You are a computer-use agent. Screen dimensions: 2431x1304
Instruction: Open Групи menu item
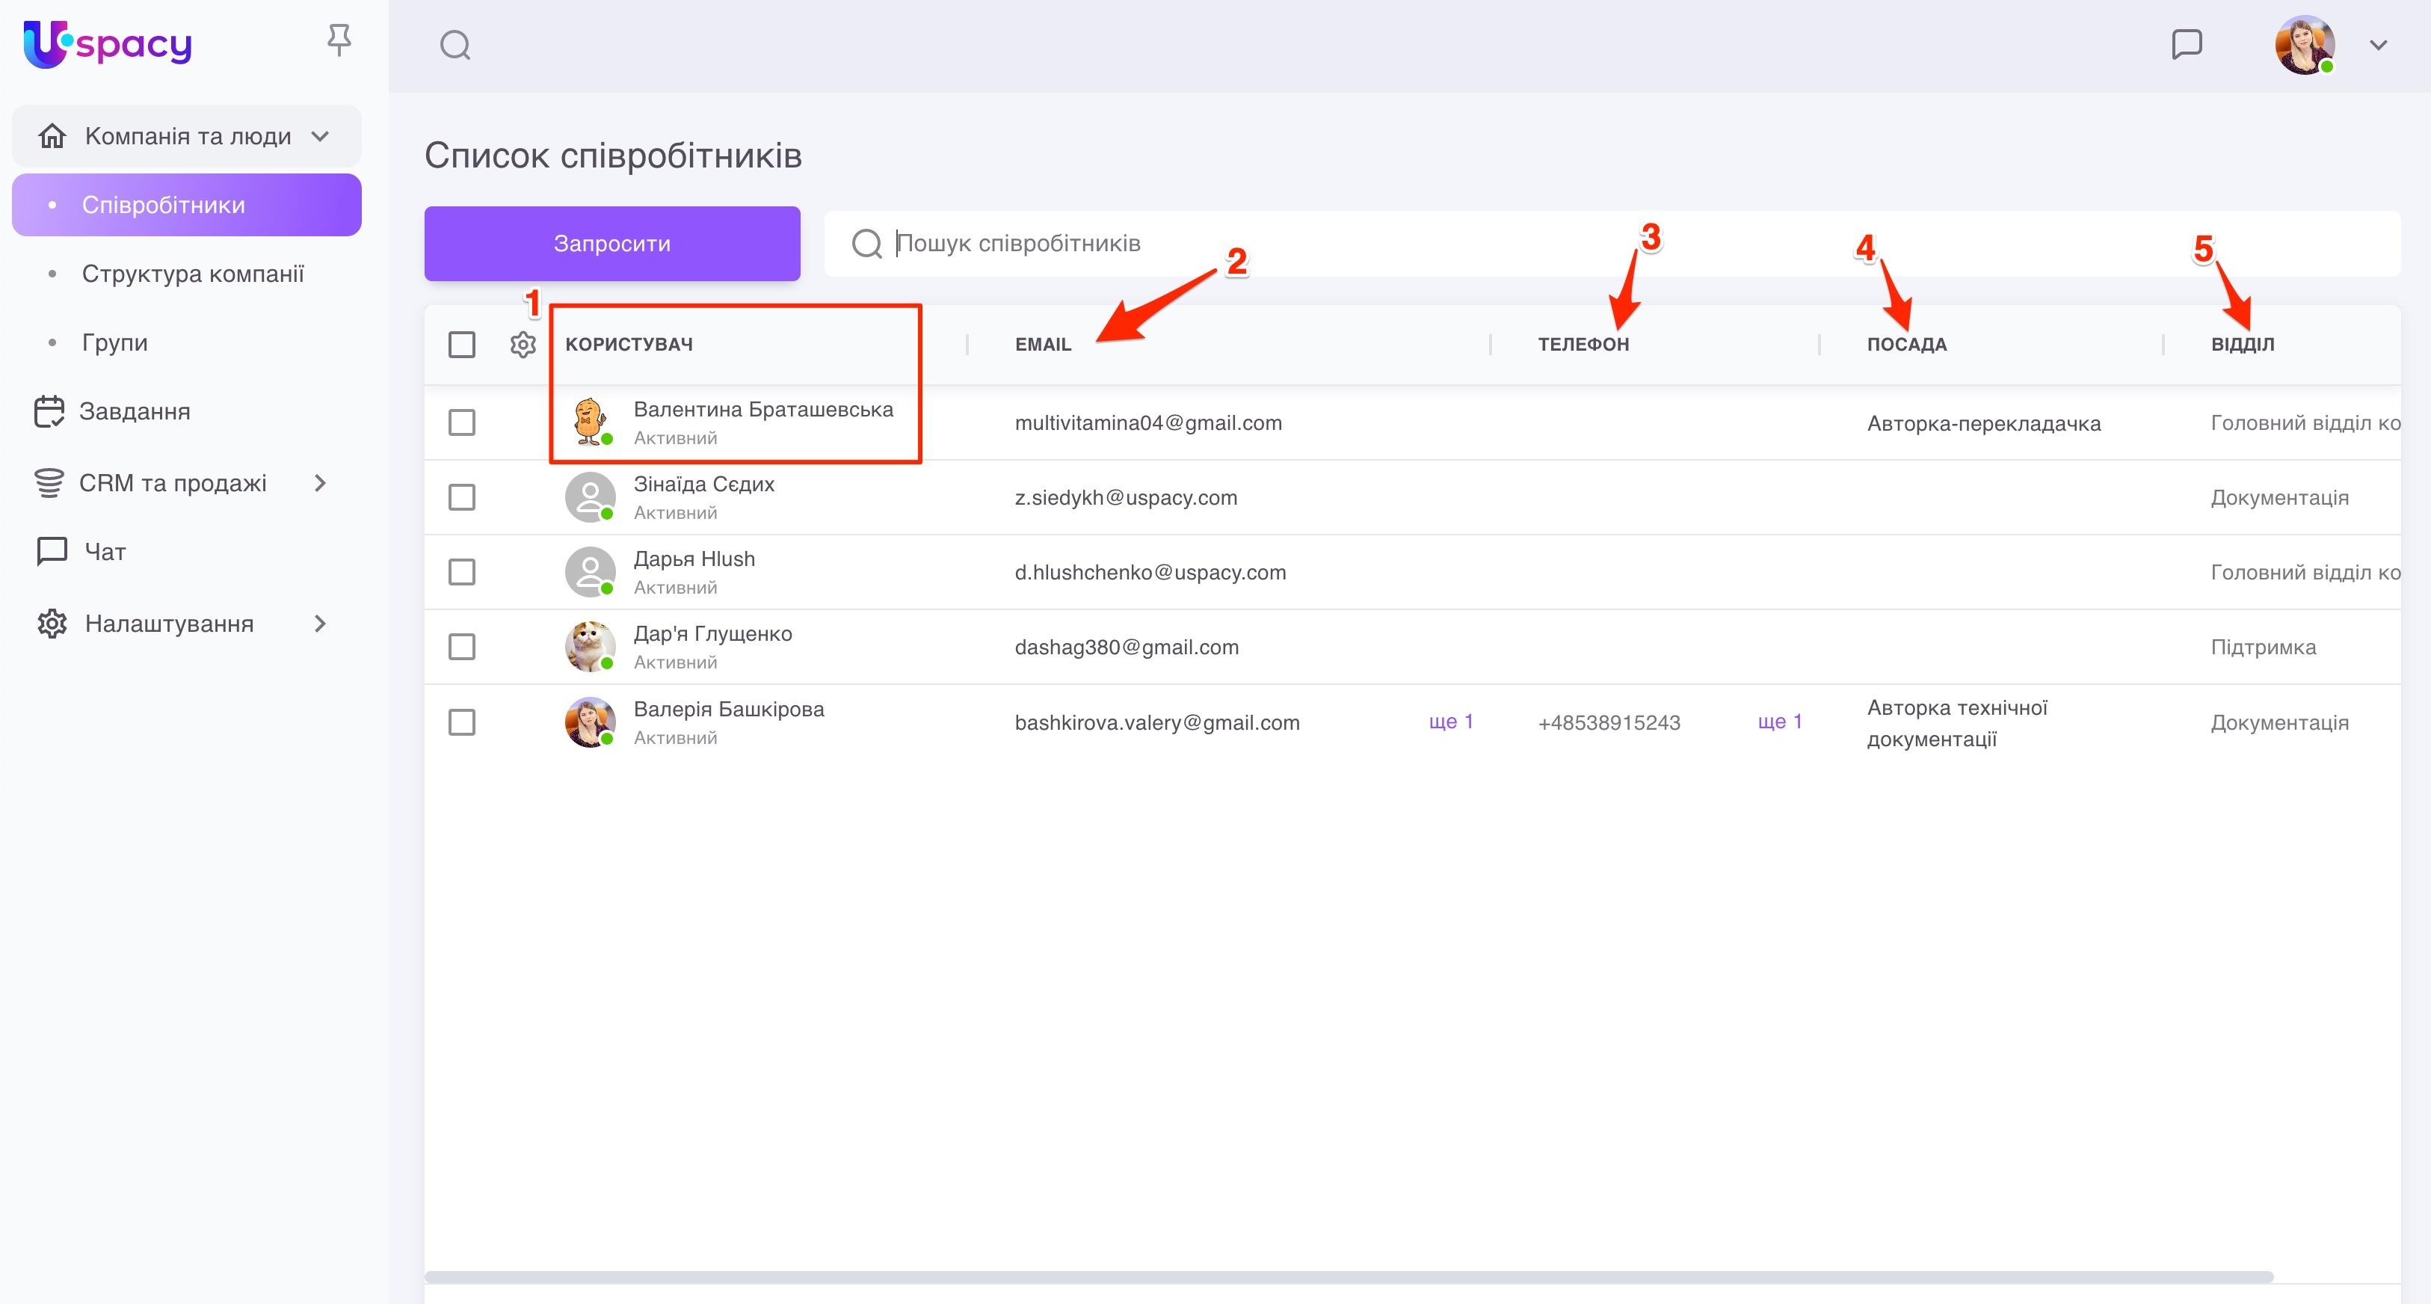114,342
